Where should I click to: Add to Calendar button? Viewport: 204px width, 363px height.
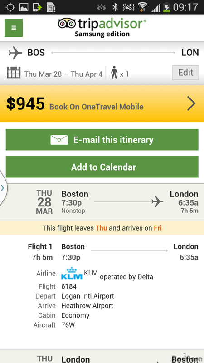102,167
